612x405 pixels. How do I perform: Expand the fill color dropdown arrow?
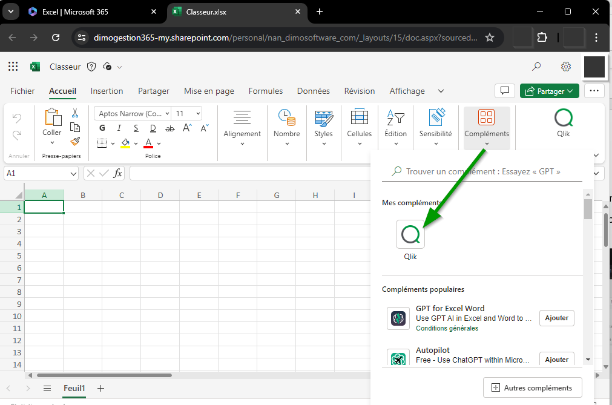(136, 143)
